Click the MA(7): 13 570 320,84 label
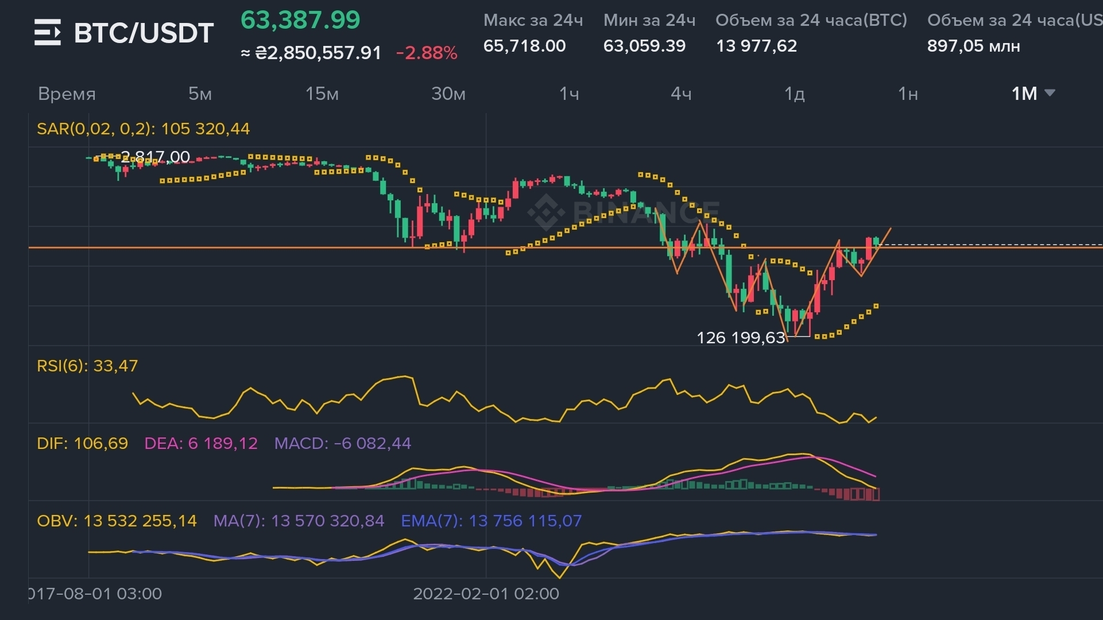Screen dimensions: 1103x620 pos(299,521)
